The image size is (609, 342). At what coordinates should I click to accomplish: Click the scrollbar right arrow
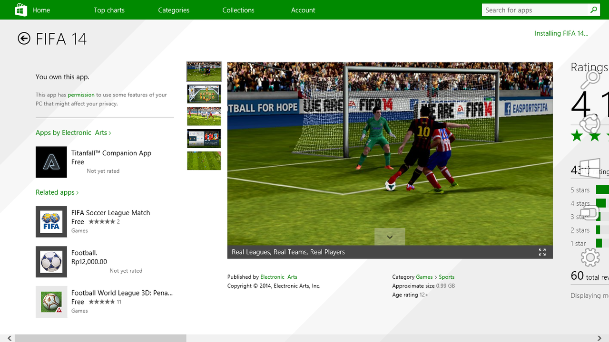click(599, 338)
